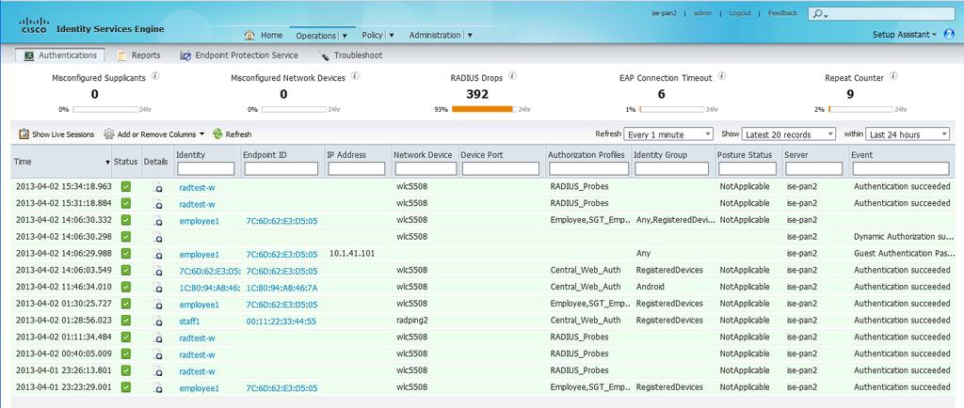Click the radping2 network device cell

(412, 321)
